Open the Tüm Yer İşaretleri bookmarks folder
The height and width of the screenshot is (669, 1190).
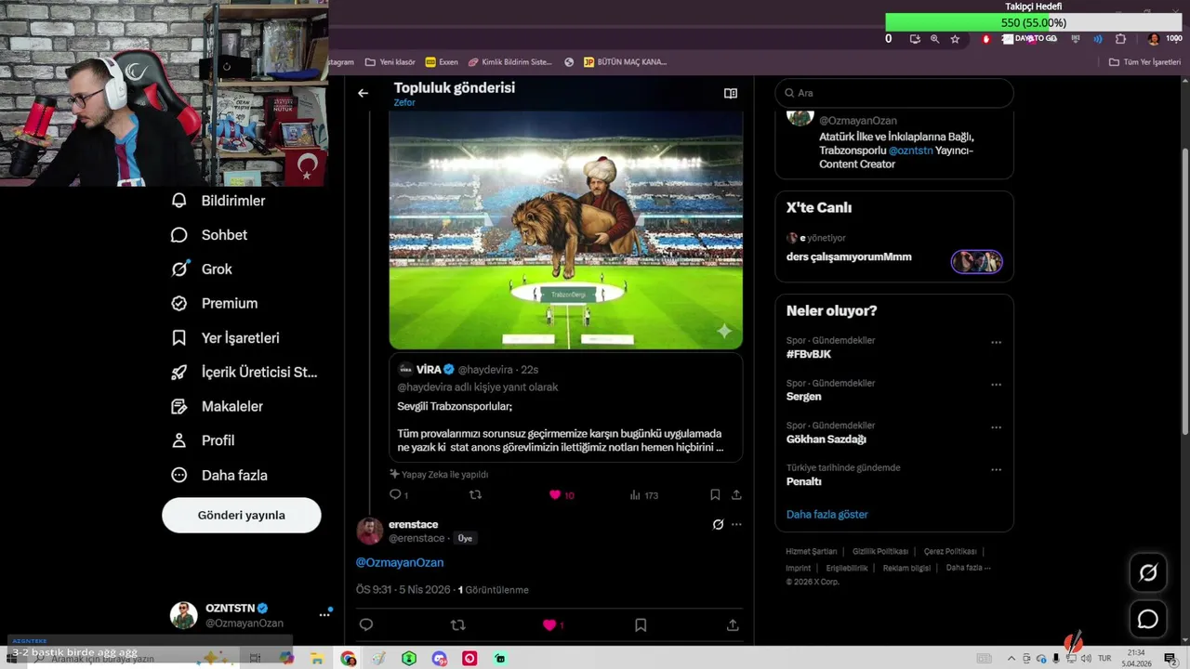[1144, 62]
